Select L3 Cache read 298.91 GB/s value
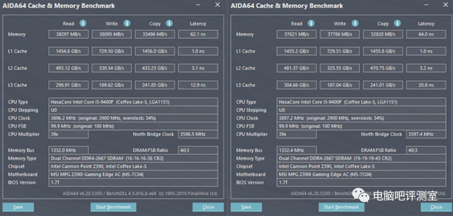This screenshot has width=453, height=216. [68, 85]
